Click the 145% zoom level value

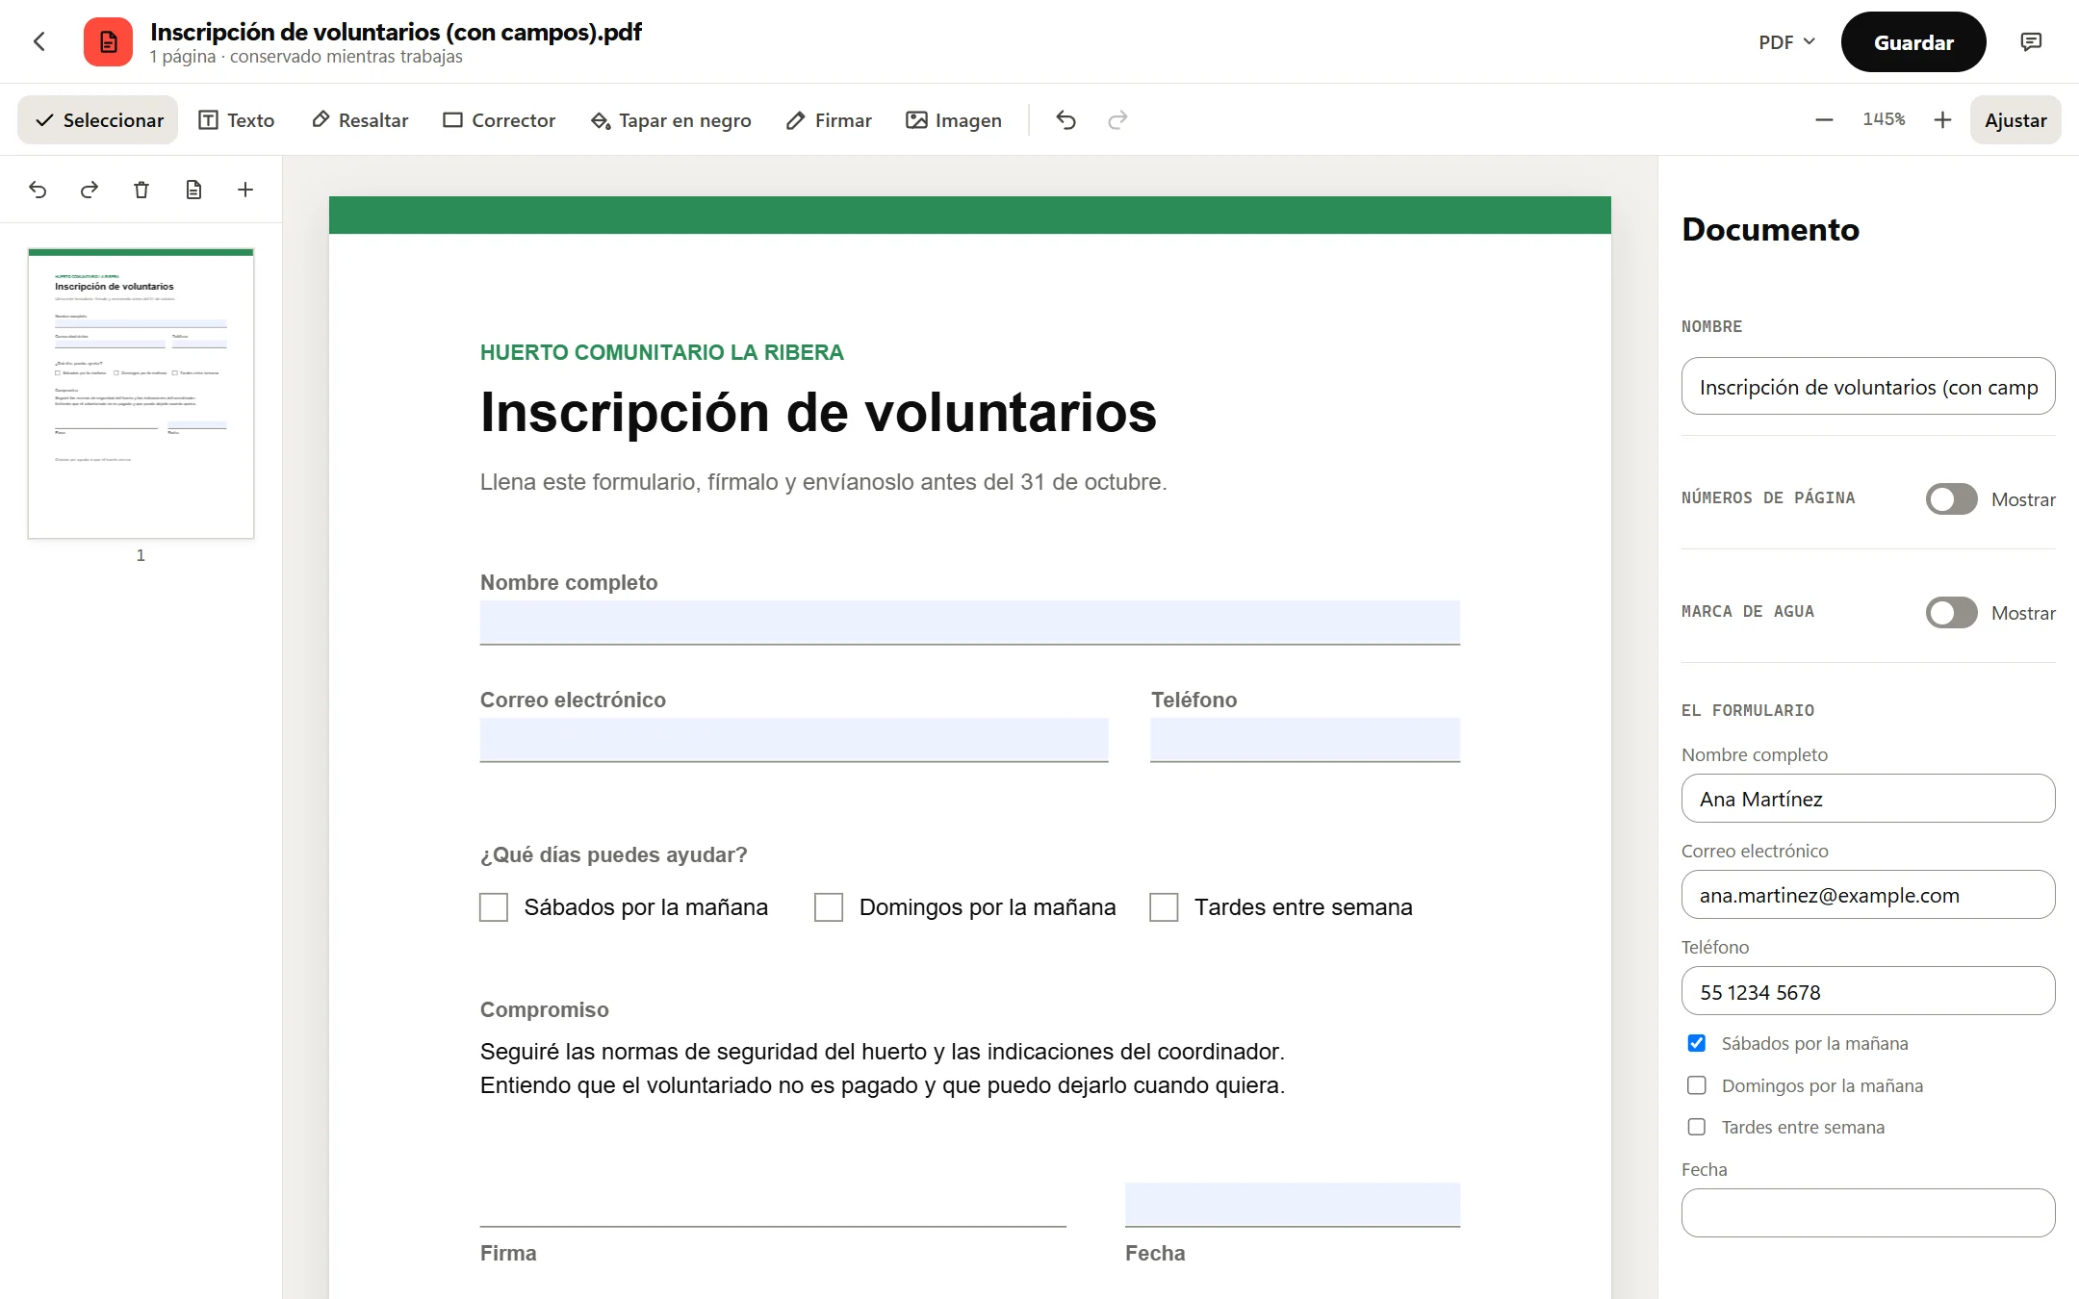[1884, 119]
